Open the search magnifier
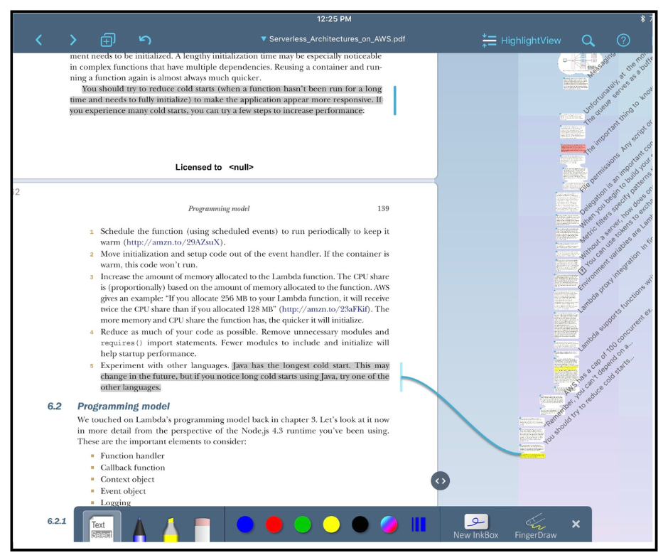This screenshot has width=668, height=560. pyautogui.click(x=588, y=41)
